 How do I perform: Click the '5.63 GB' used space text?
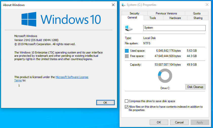[x=192, y=51]
